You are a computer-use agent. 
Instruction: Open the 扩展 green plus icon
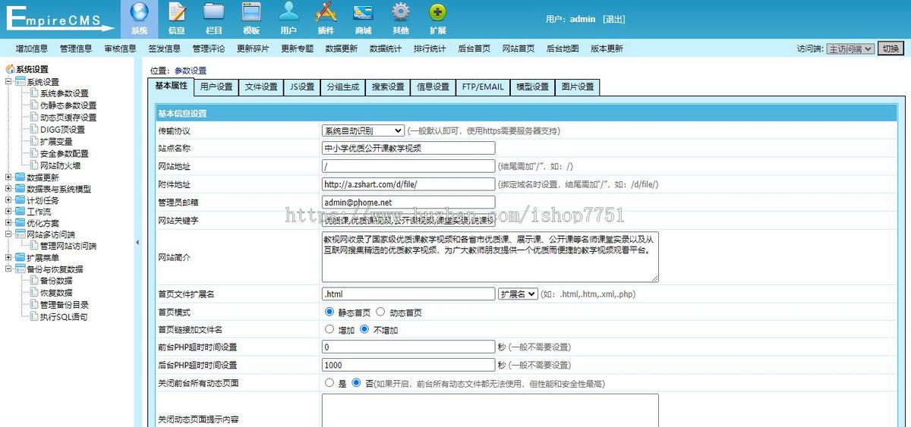click(x=438, y=12)
